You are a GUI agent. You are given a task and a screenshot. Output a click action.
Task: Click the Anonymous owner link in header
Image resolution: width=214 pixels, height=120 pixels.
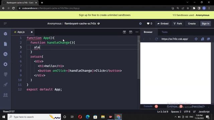(54, 24)
